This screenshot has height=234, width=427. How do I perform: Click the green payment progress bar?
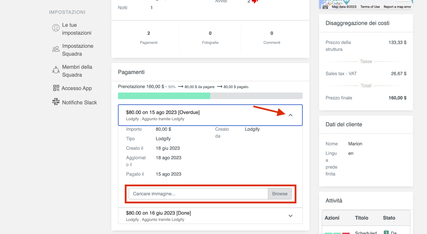[164, 96]
